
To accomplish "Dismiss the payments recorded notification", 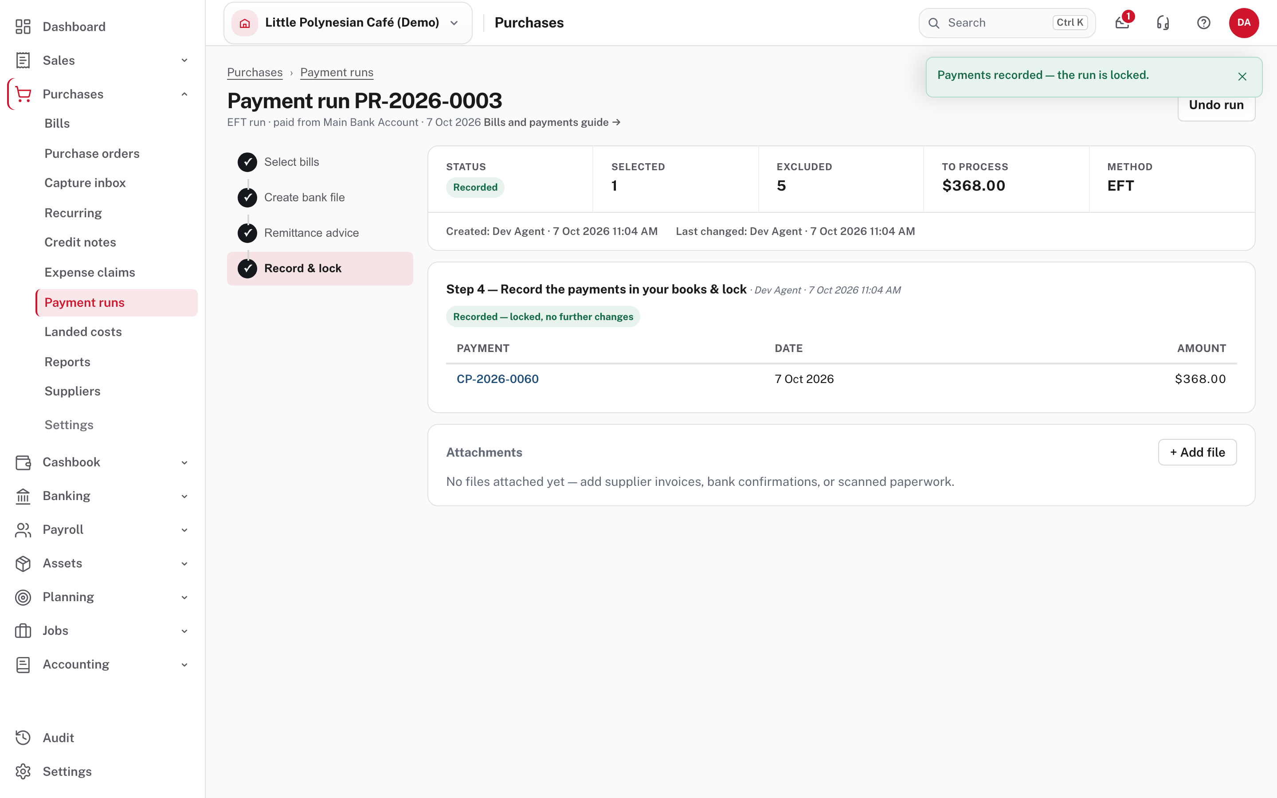I will 1242,77.
